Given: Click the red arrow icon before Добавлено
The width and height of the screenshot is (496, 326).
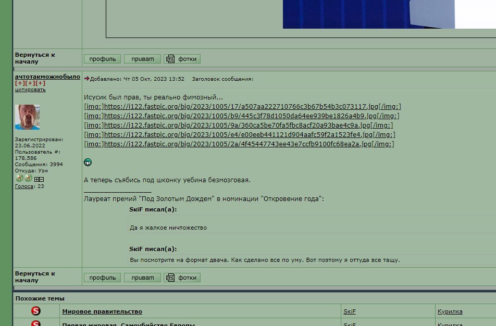Looking at the screenshot, I should (x=86, y=79).
